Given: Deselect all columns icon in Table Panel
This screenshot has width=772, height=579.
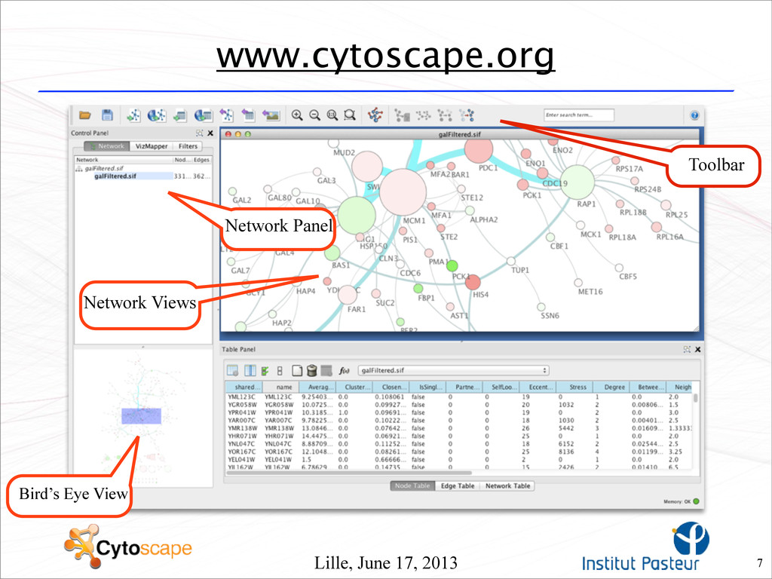Looking at the screenshot, I should [280, 371].
